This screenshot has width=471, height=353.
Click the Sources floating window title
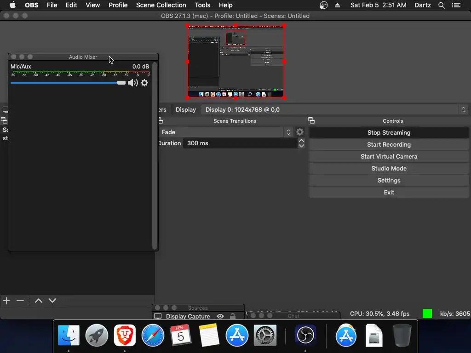coord(198,308)
